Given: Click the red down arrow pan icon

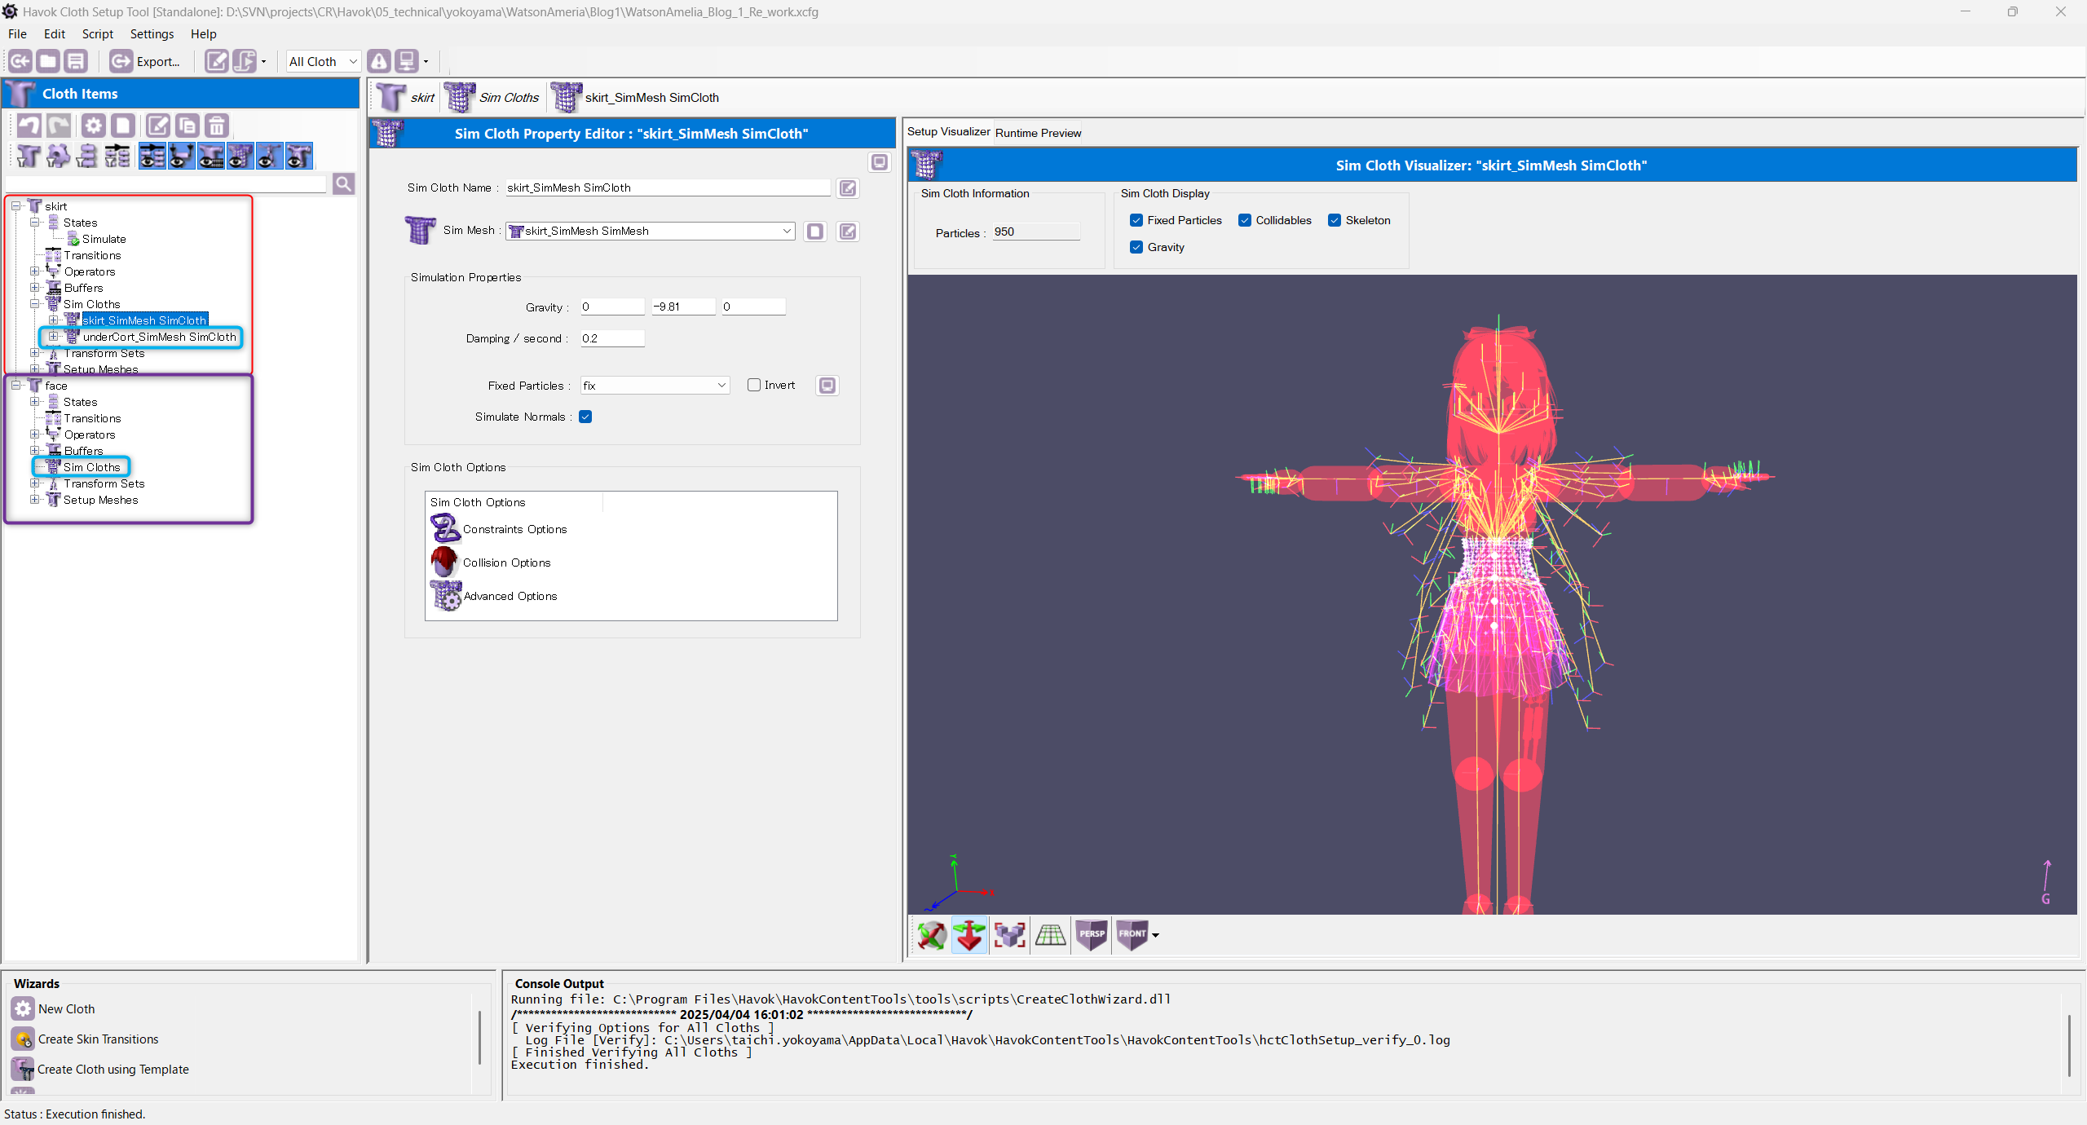Looking at the screenshot, I should click(x=969, y=935).
